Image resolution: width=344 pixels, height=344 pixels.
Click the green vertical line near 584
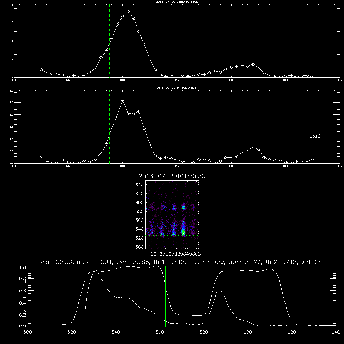click(x=214, y=296)
